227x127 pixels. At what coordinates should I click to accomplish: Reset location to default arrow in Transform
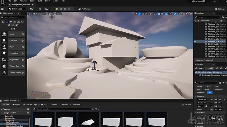225,100
